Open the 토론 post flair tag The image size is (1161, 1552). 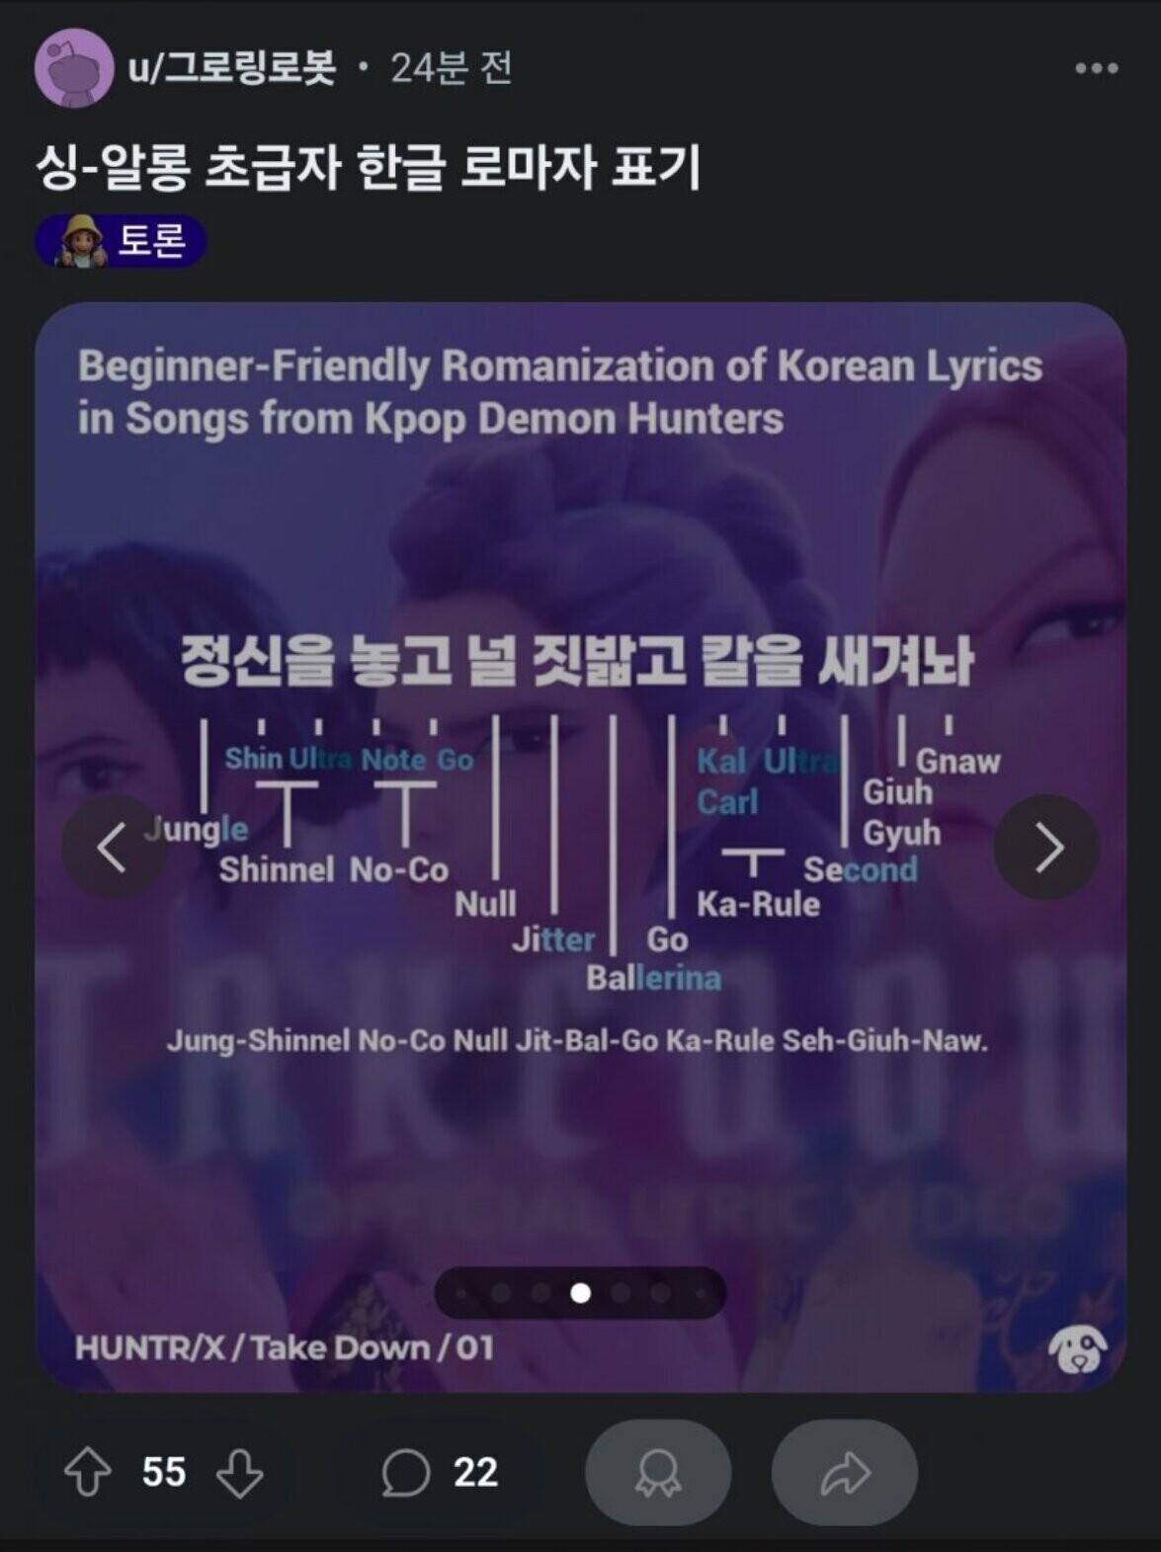121,241
